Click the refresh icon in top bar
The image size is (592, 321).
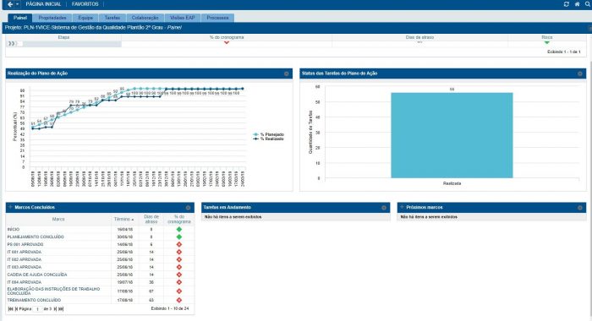click(566, 4)
